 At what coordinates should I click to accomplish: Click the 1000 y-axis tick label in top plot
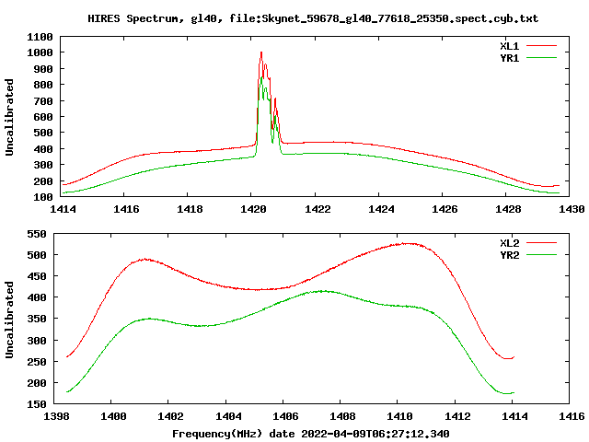[40, 52]
